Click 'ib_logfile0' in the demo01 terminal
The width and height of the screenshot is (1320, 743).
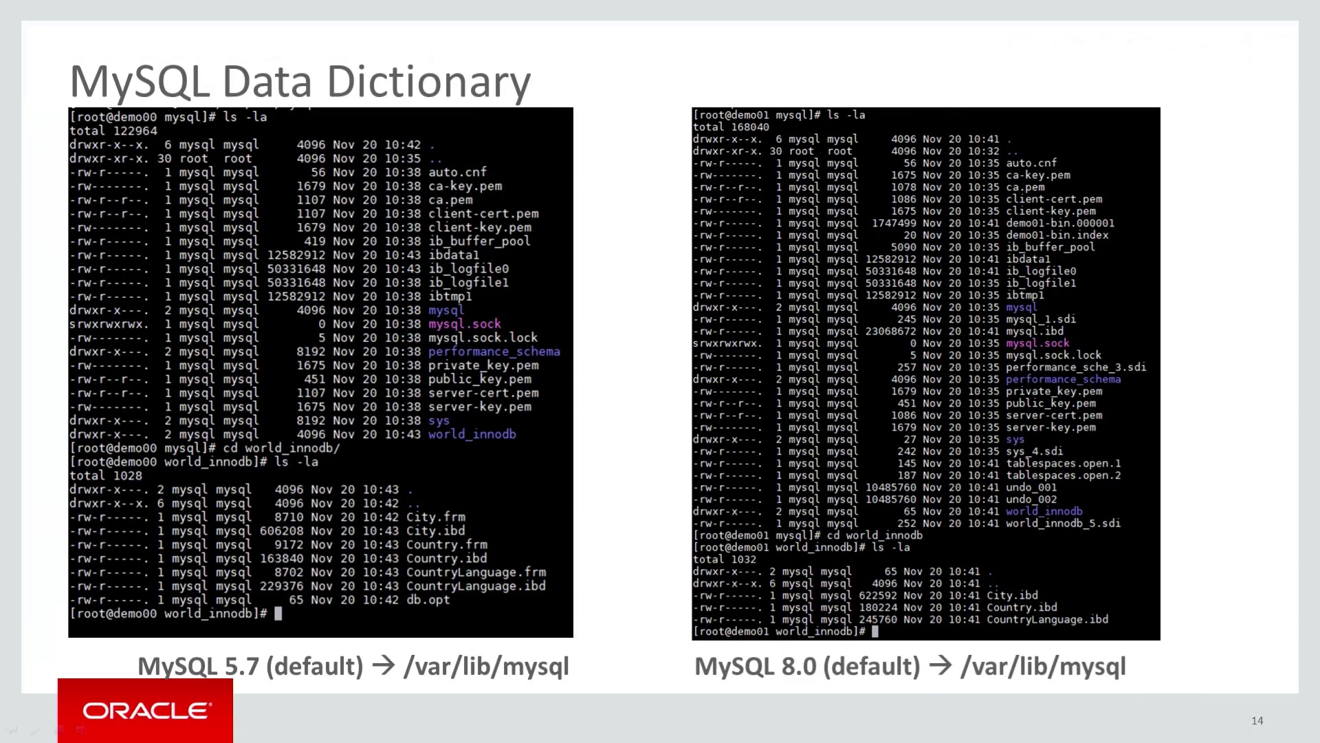pyautogui.click(x=1041, y=271)
